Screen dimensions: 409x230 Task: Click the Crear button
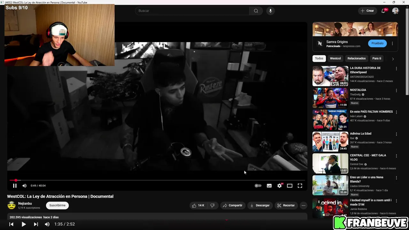[x=367, y=11]
